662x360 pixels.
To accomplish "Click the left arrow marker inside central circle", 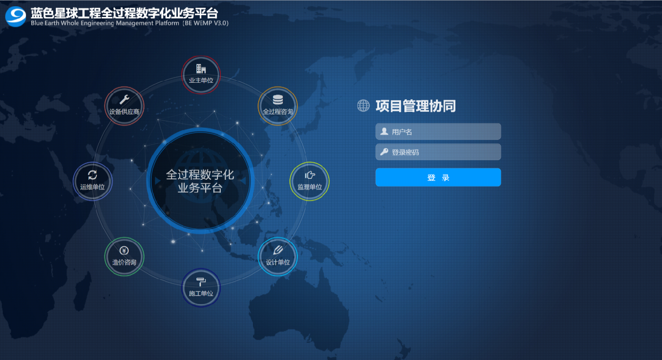I will point(157,181).
